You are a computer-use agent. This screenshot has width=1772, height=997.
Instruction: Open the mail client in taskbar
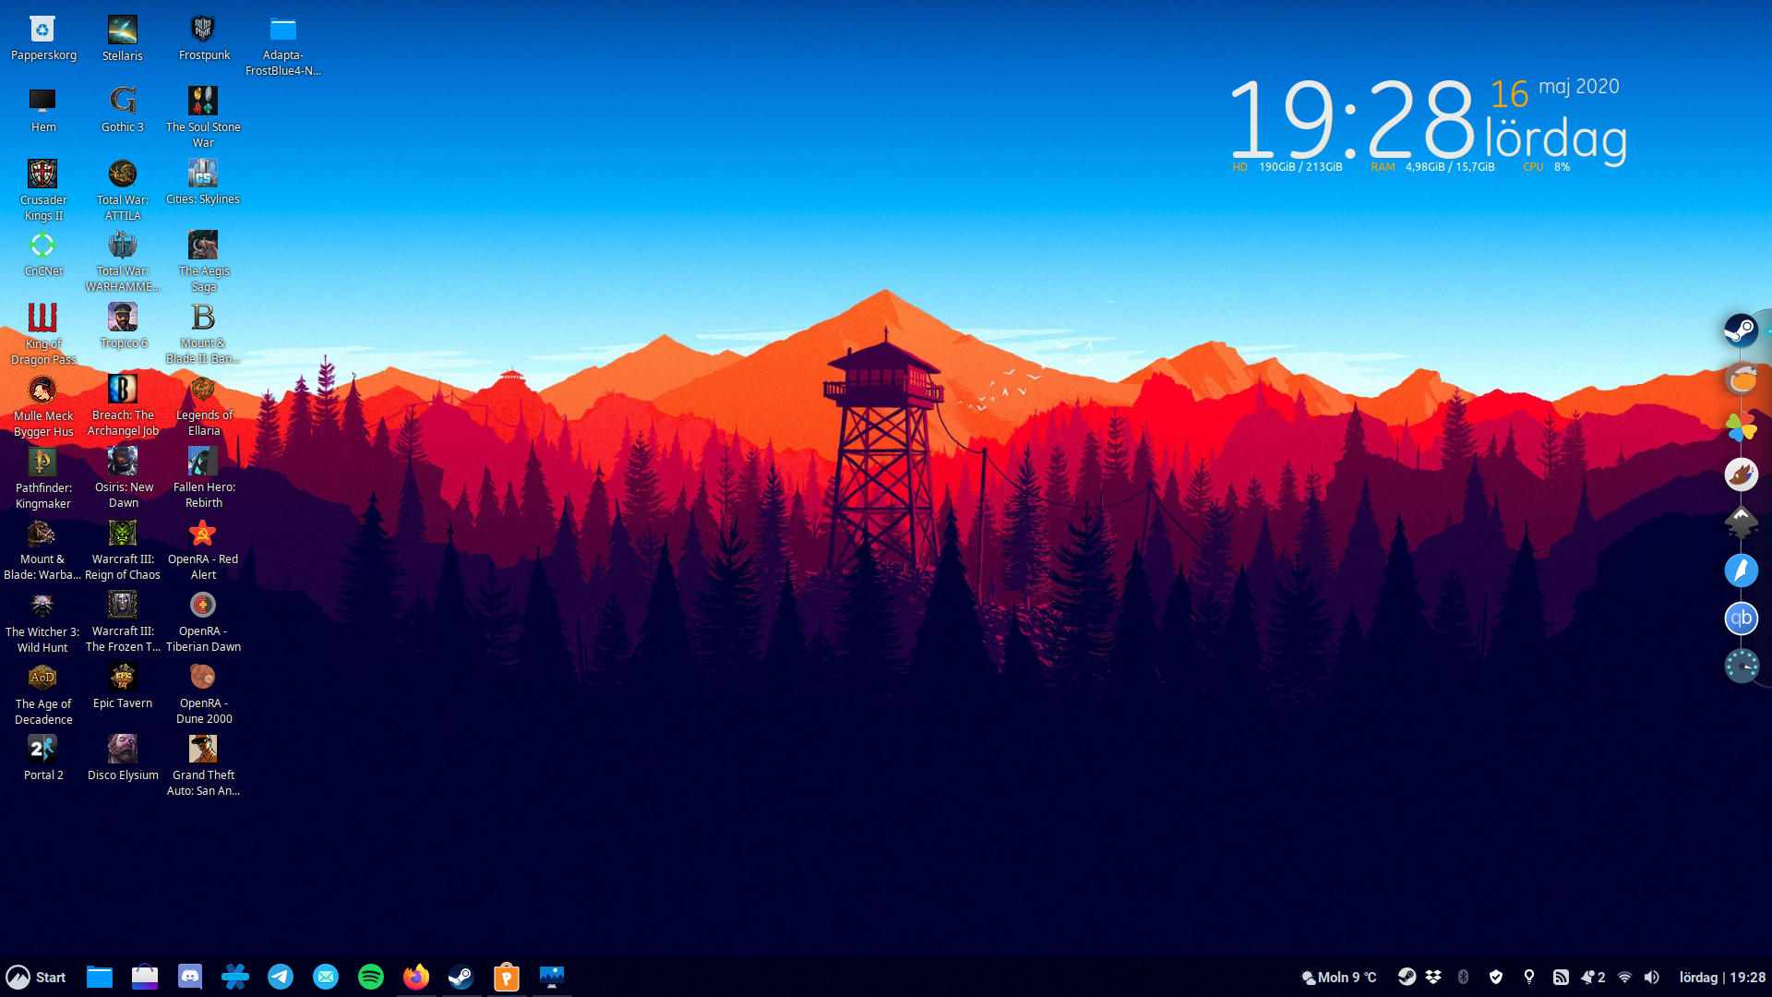click(x=326, y=977)
